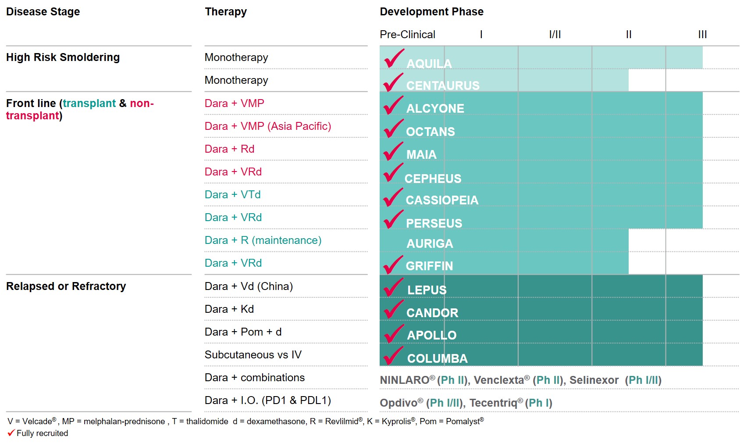Viewport: 740px width, 447px height.
Task: Click the red checkmark beside AQUILA
Action: [x=393, y=59]
